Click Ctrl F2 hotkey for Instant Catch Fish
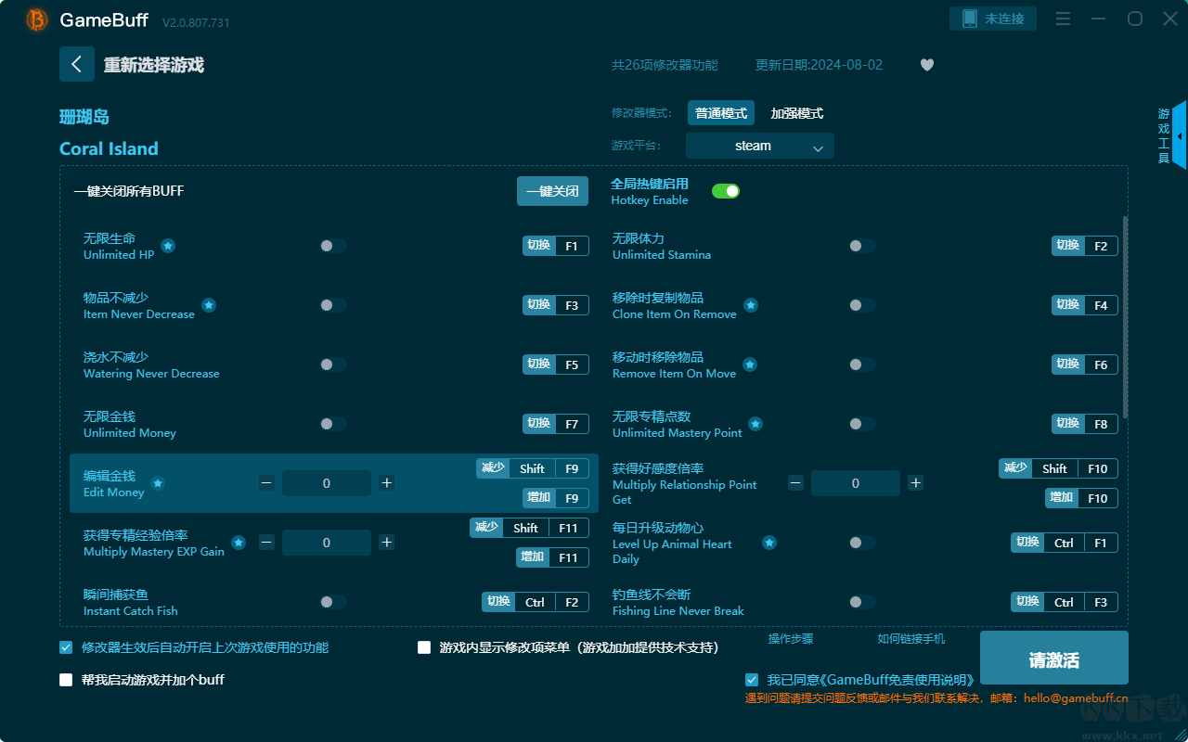Image resolution: width=1188 pixels, height=742 pixels. (x=536, y=602)
